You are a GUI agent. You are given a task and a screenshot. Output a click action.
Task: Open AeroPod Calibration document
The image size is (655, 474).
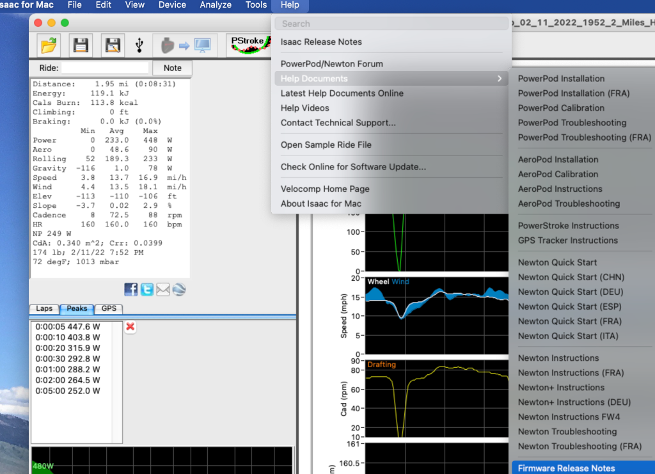click(558, 174)
